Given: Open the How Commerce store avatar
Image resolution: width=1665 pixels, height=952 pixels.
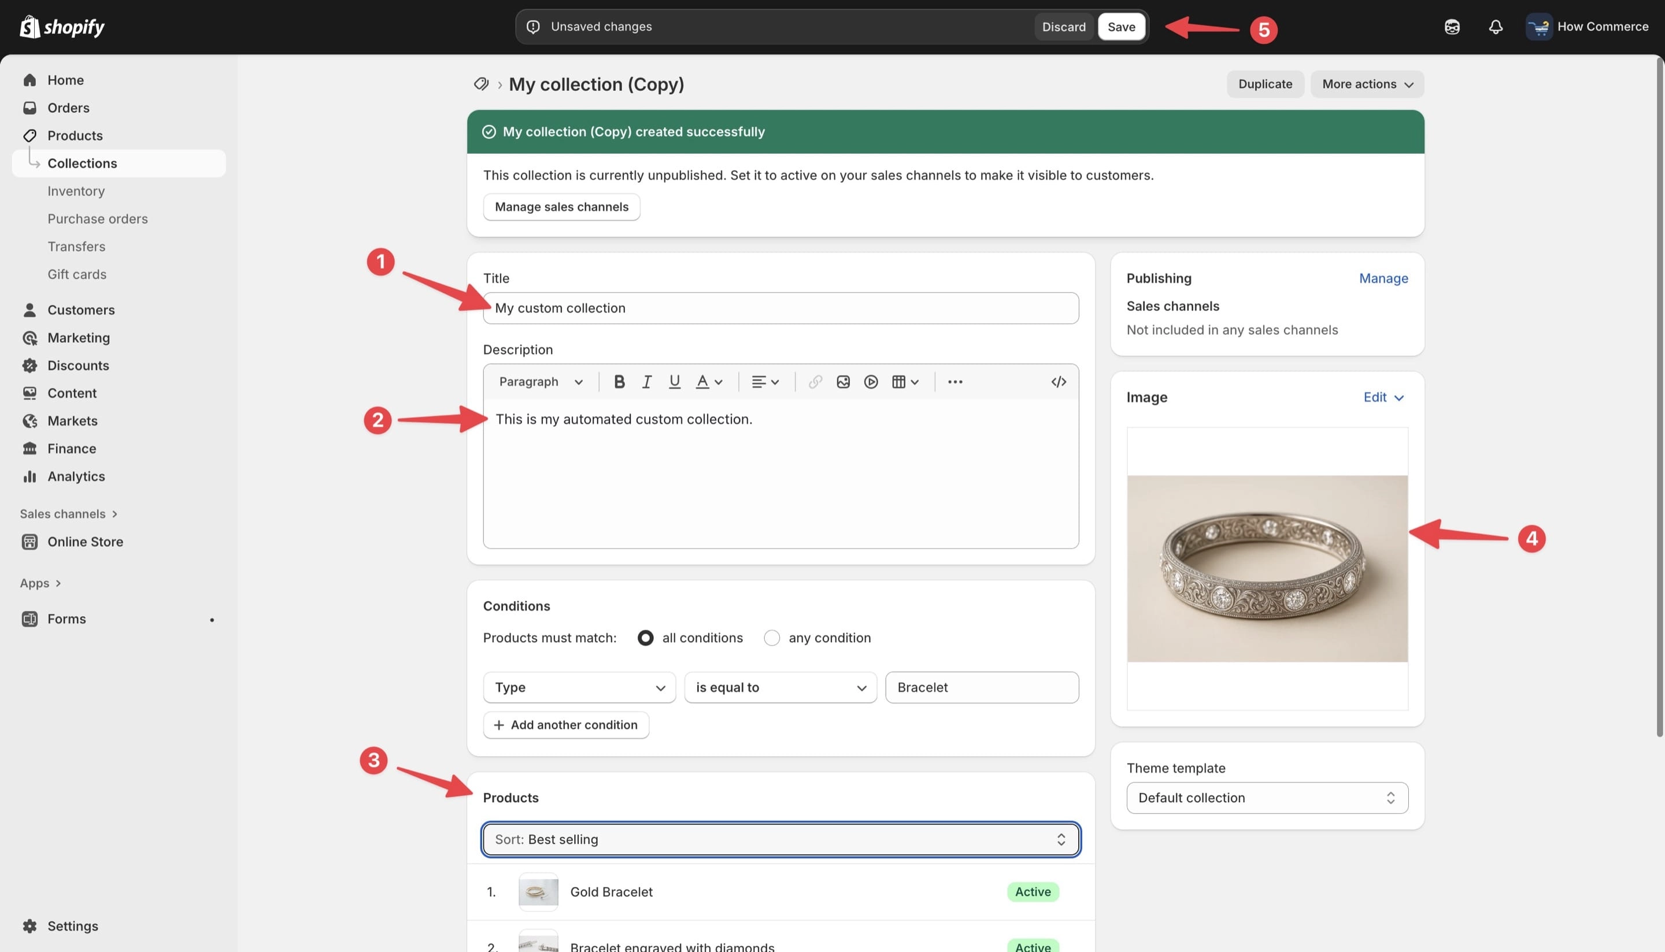Looking at the screenshot, I should pyautogui.click(x=1539, y=27).
